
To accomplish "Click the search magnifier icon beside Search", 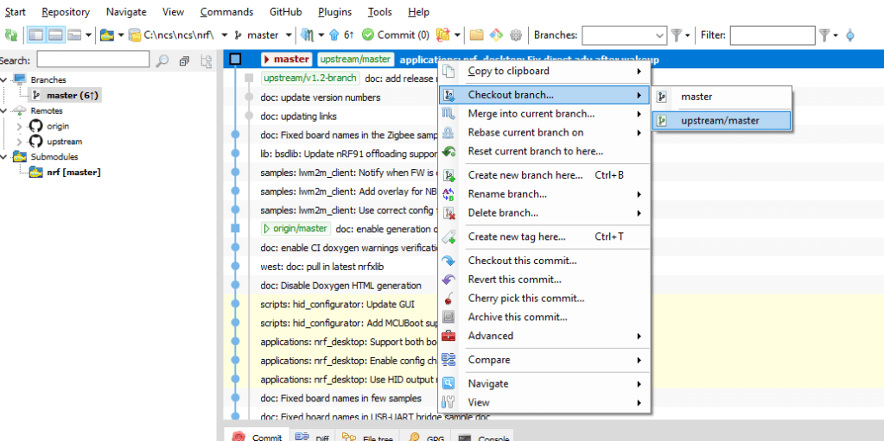I will 162,61.
